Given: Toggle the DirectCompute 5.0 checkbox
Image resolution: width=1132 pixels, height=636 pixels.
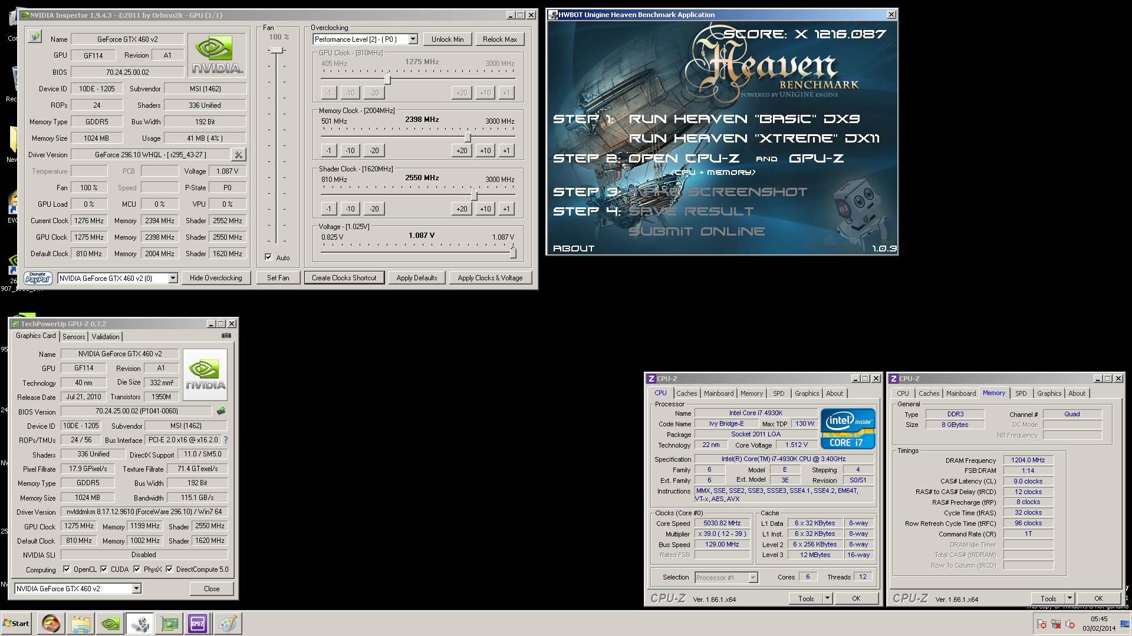Looking at the screenshot, I should (169, 569).
